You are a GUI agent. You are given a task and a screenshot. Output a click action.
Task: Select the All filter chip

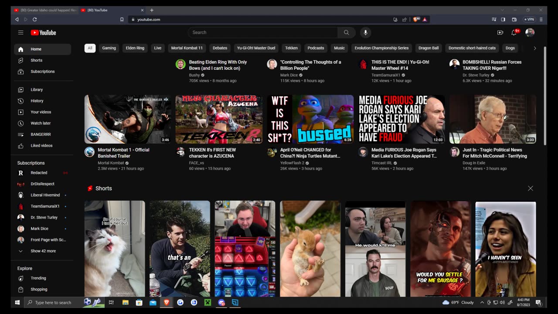[90, 48]
